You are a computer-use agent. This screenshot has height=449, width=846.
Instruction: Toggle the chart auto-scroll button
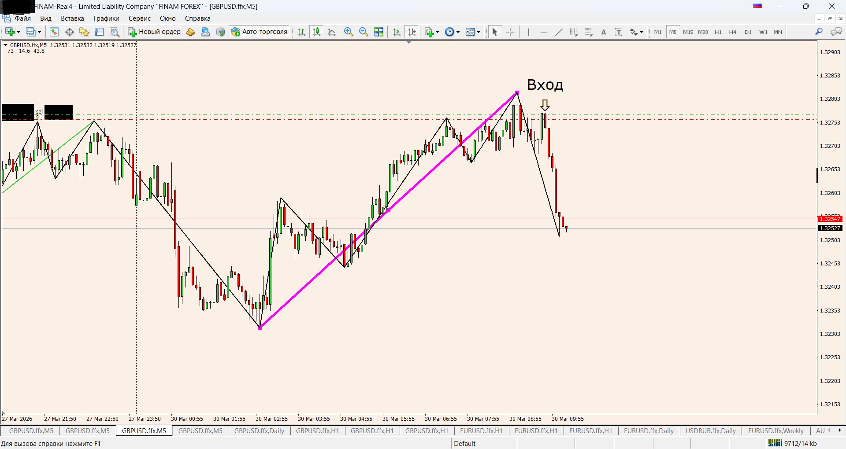point(397,32)
